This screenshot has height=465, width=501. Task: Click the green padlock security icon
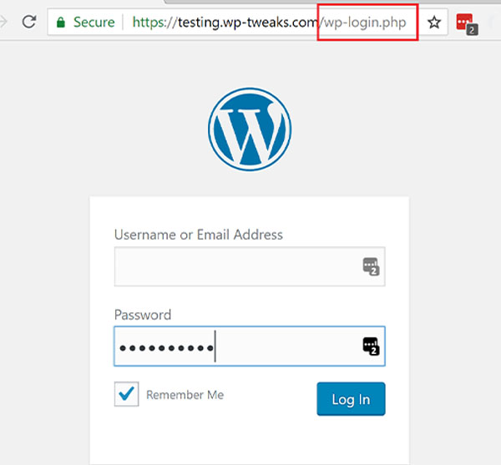pyautogui.click(x=61, y=23)
